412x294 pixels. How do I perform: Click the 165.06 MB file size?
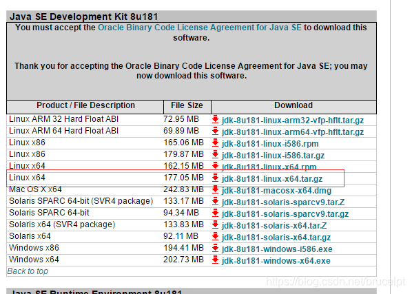(183, 143)
